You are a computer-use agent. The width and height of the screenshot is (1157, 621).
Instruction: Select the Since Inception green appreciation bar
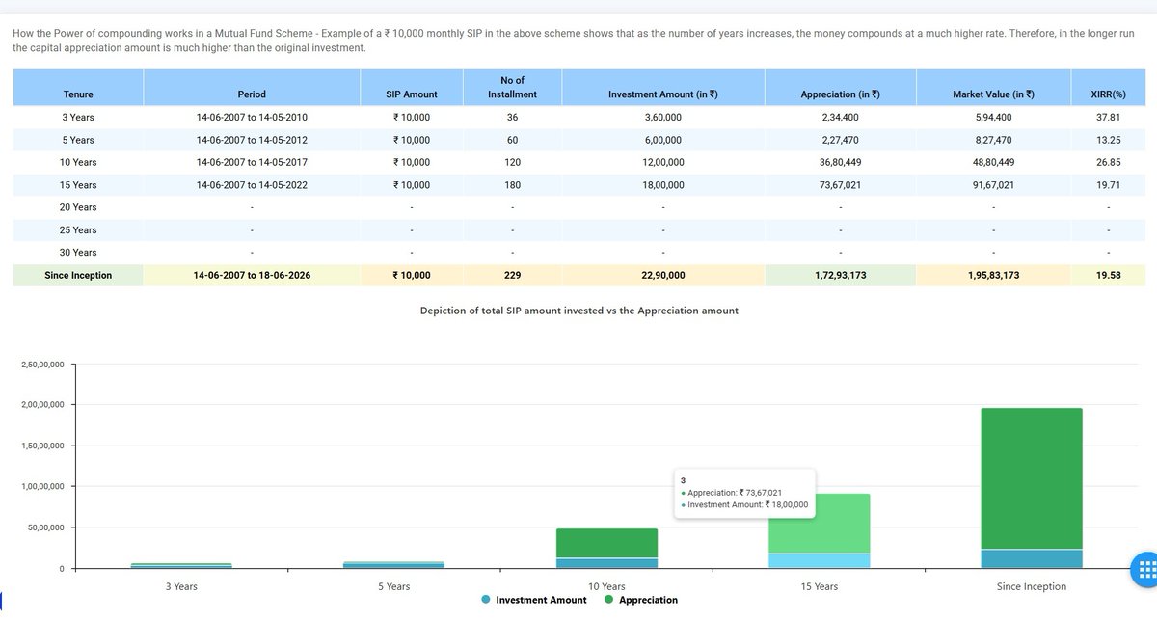coord(1032,478)
